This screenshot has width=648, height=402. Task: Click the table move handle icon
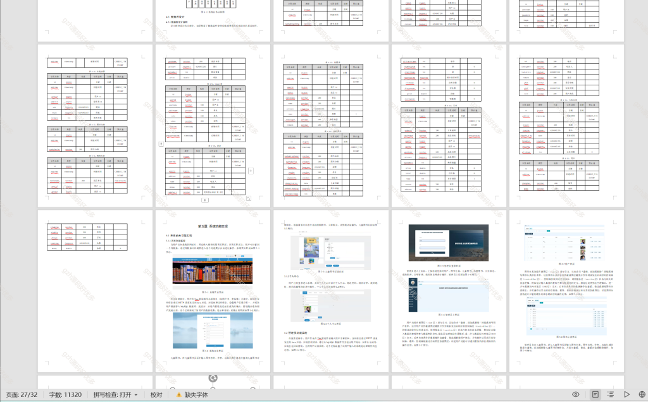coord(161,143)
